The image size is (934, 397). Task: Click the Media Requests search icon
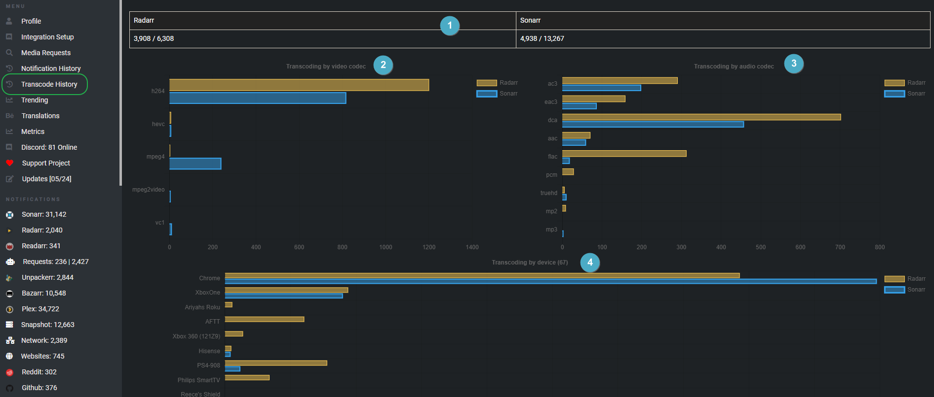coord(9,53)
